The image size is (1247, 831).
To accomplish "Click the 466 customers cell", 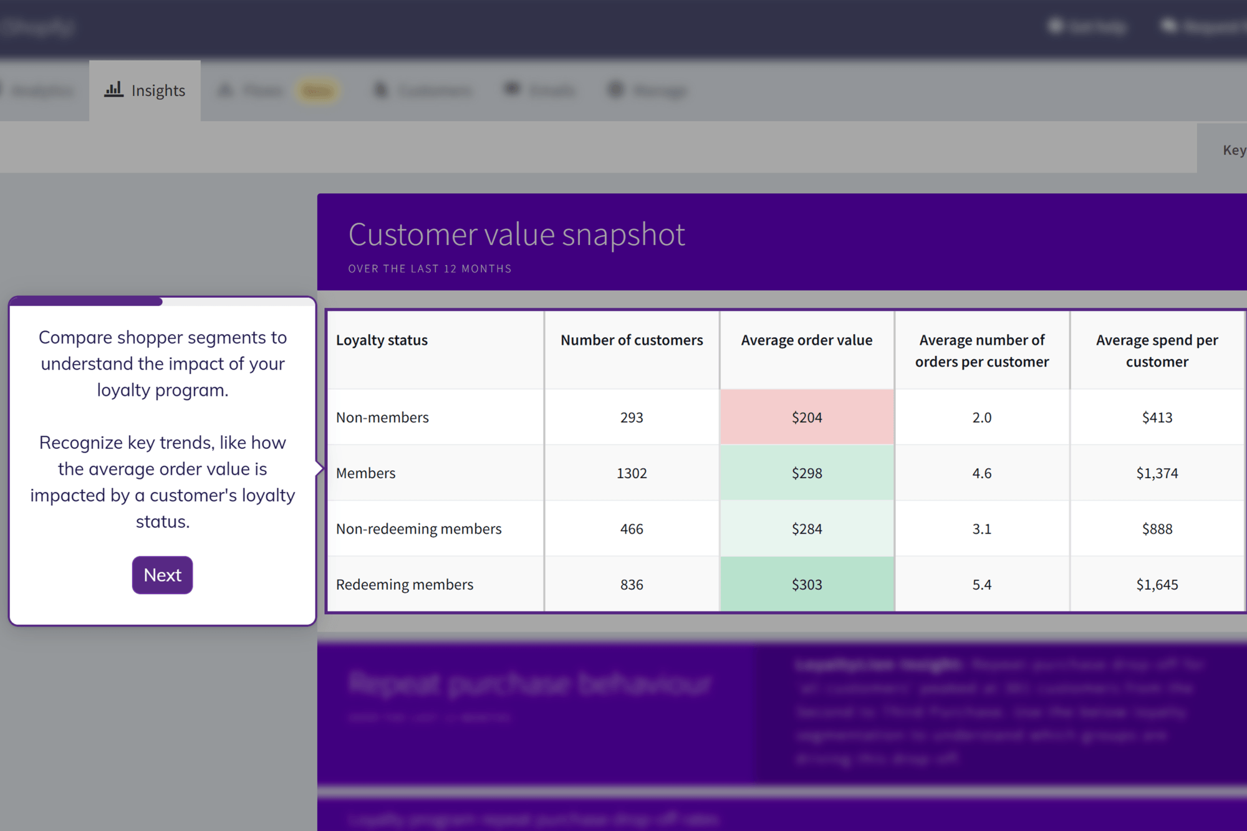I will tap(632, 529).
